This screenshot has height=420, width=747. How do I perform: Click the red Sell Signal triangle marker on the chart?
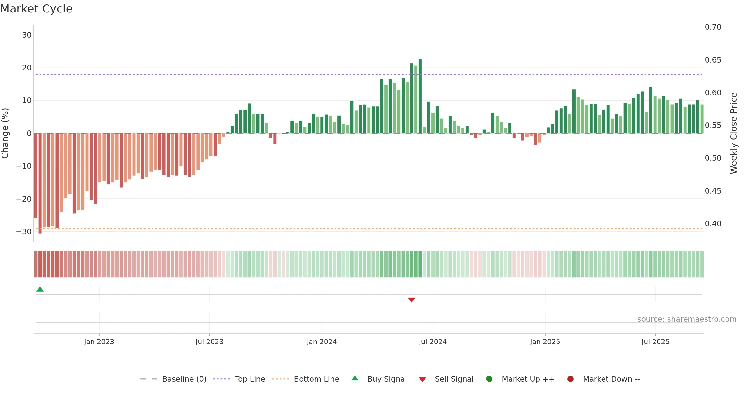coord(411,300)
